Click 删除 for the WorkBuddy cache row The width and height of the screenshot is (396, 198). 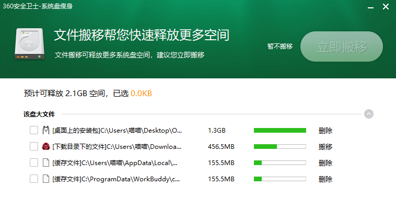coord(325,179)
